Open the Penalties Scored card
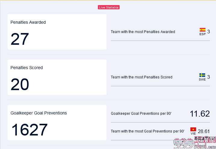This screenshot has width=216, height=149. tap(57, 77)
